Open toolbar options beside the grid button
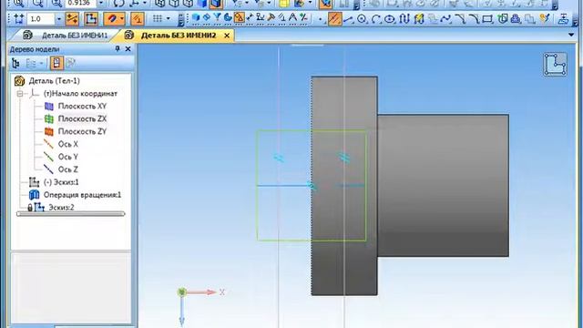 tap(180, 19)
